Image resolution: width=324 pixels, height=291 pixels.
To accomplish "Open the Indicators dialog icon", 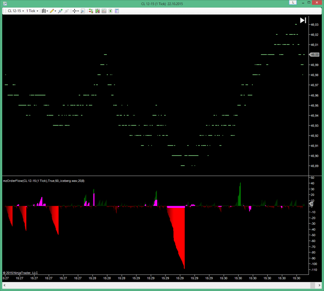I will (x=104, y=11).
